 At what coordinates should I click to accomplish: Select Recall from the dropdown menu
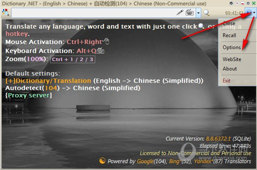pyautogui.click(x=229, y=35)
